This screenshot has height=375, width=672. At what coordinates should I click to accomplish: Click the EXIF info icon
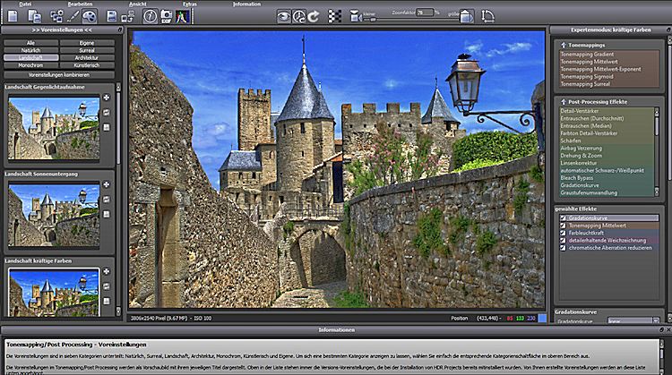(x=168, y=16)
